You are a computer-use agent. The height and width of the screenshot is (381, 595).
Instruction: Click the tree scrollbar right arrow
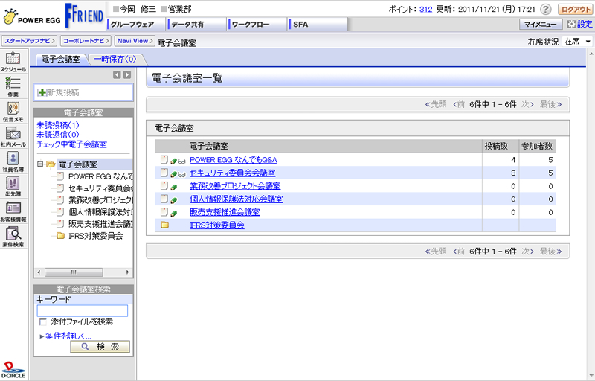127,272
